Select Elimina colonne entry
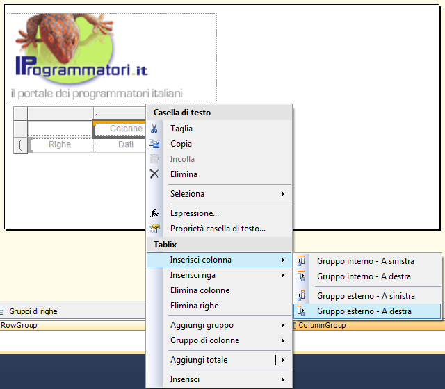 (219, 290)
